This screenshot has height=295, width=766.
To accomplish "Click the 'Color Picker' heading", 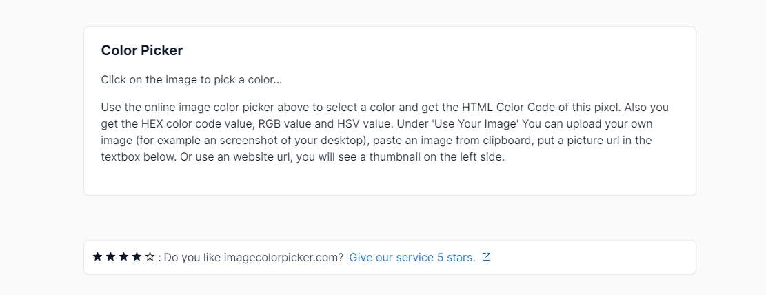I will (141, 50).
